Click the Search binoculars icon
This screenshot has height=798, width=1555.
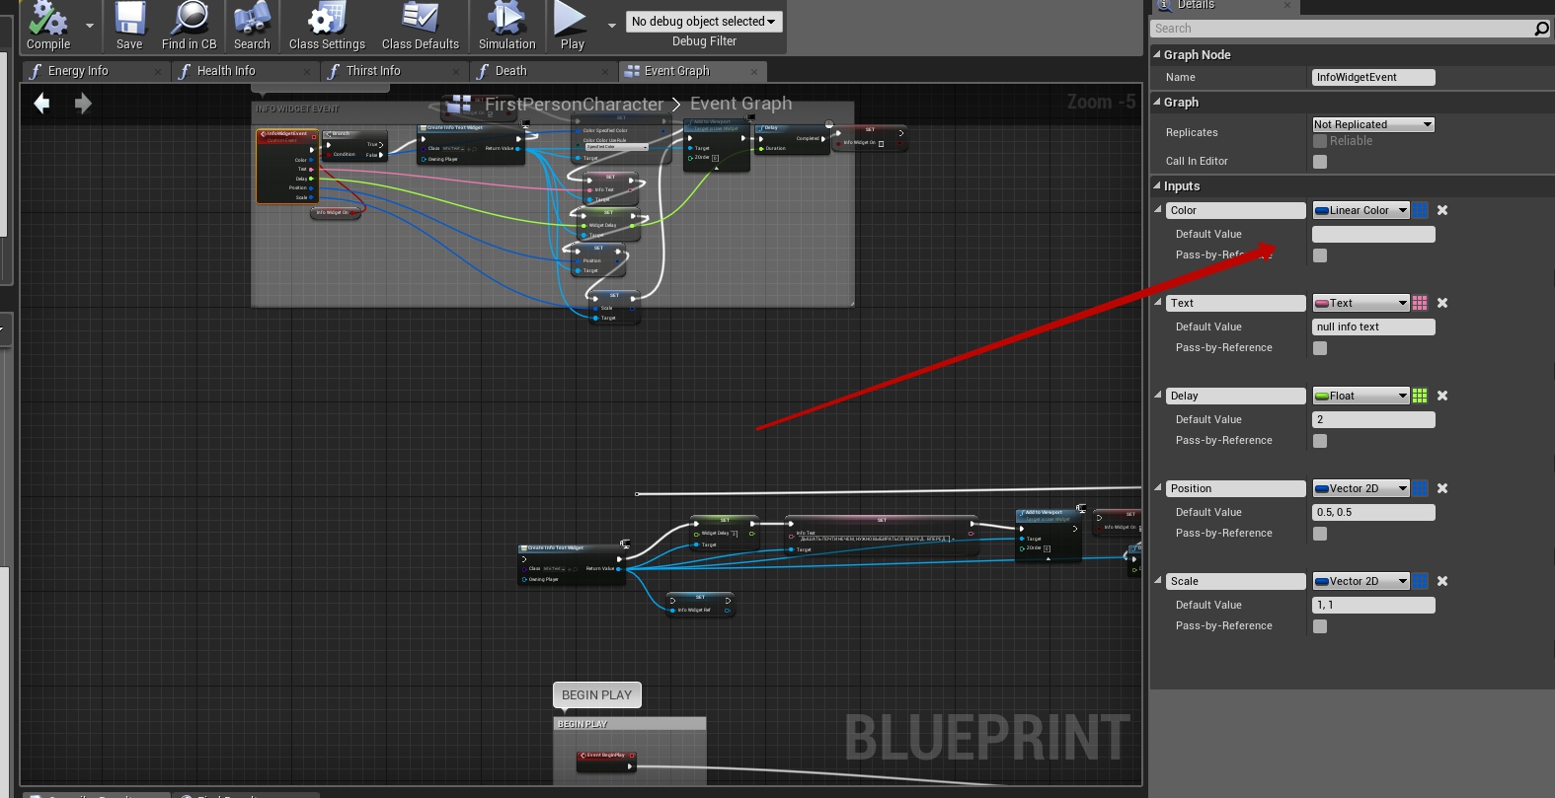252,26
